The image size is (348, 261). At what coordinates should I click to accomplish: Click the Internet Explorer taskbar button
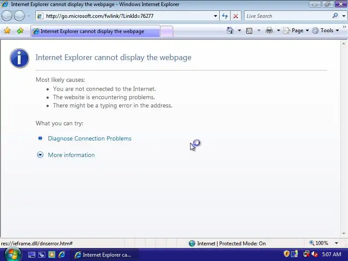tap(104, 255)
